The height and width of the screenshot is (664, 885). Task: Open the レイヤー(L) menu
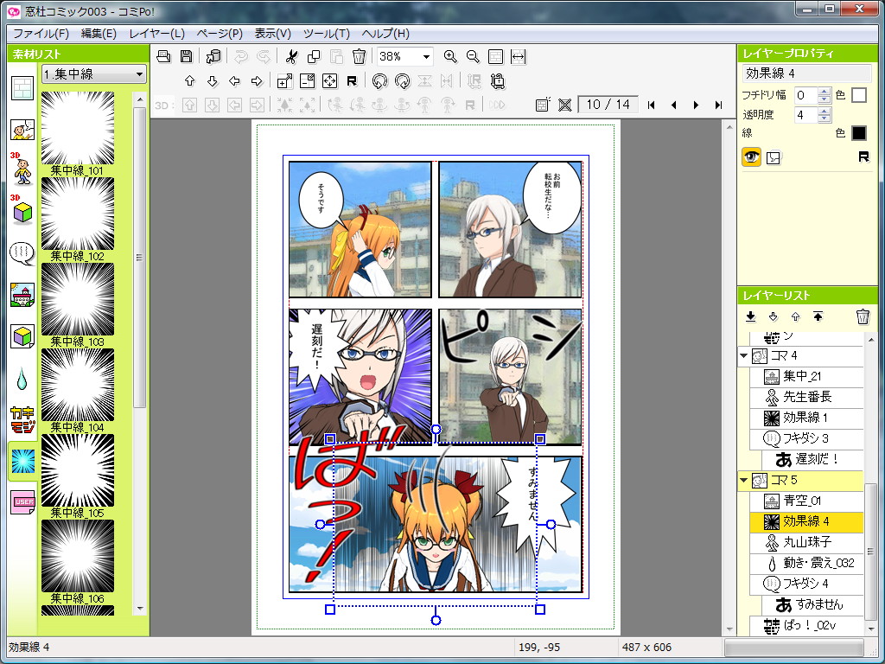157,34
